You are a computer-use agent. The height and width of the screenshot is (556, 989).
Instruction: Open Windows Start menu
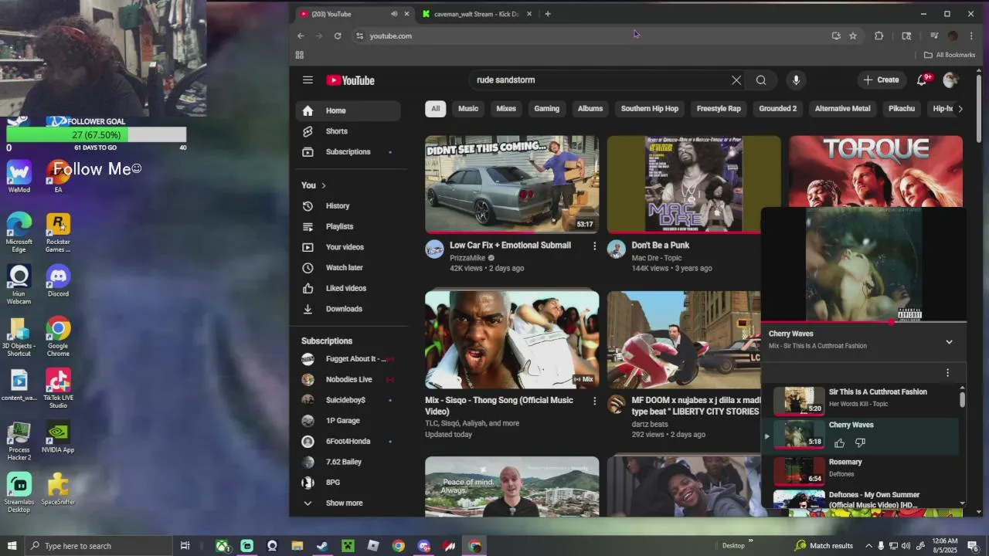[x=12, y=546]
